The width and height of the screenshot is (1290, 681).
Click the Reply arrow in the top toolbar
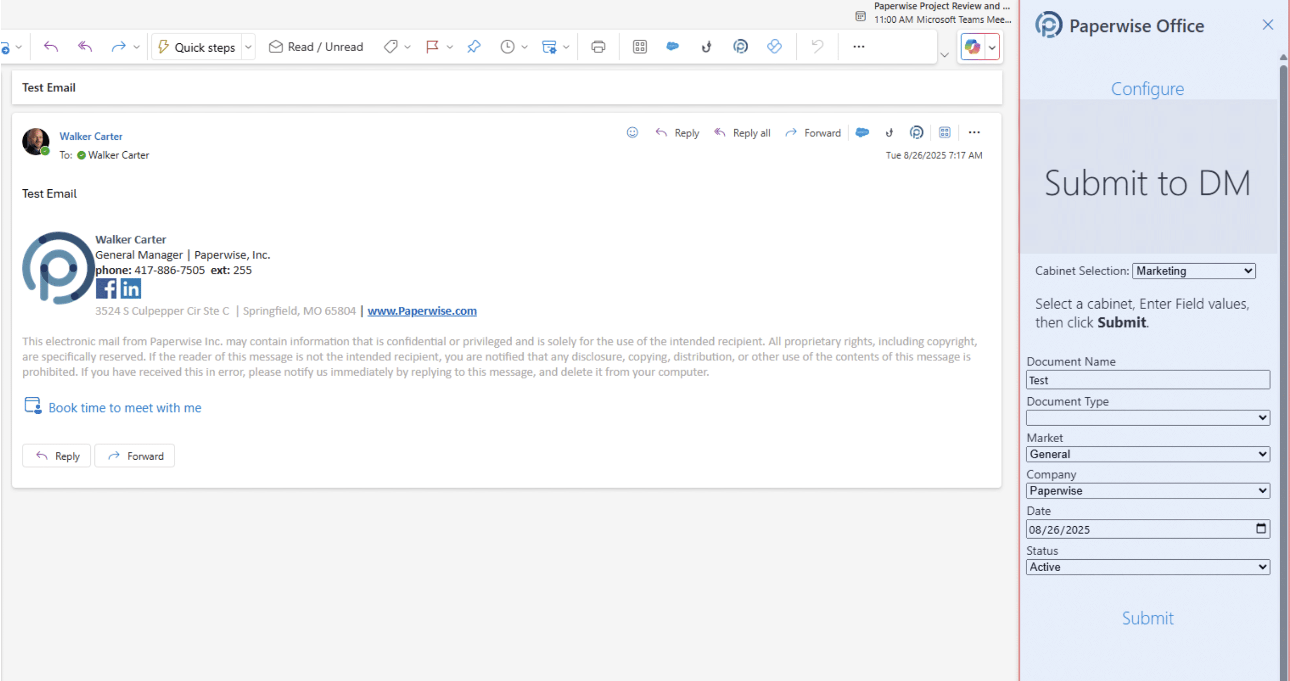[x=51, y=47]
